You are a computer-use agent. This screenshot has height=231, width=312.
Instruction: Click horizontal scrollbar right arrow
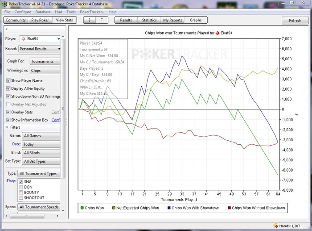click(x=57, y=216)
